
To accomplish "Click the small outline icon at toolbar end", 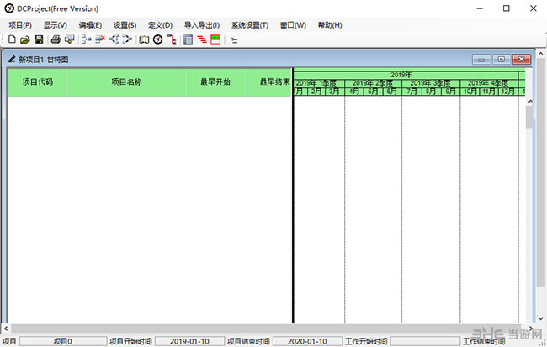I will click(235, 40).
